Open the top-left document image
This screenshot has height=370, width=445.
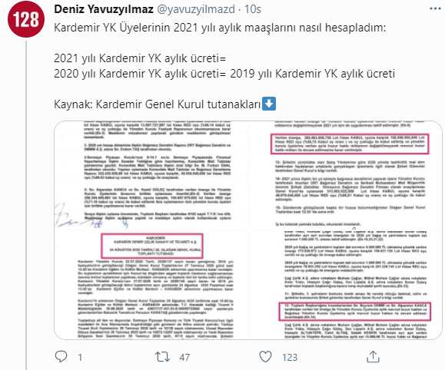pyautogui.click(x=151, y=175)
